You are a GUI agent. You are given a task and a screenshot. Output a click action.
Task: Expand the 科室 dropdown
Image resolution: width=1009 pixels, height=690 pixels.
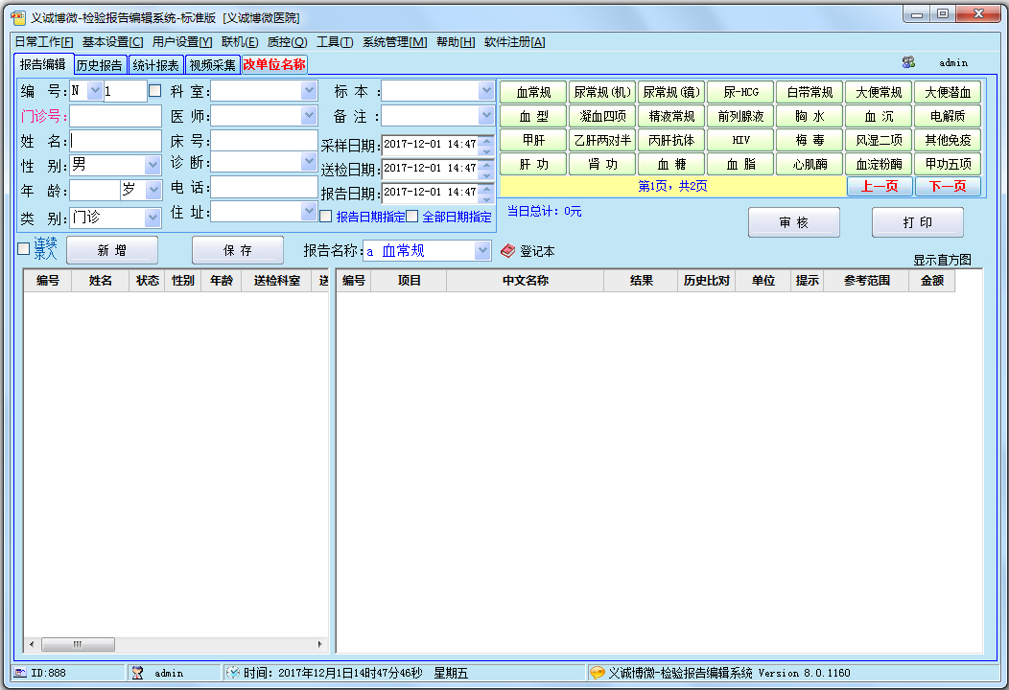coord(309,91)
